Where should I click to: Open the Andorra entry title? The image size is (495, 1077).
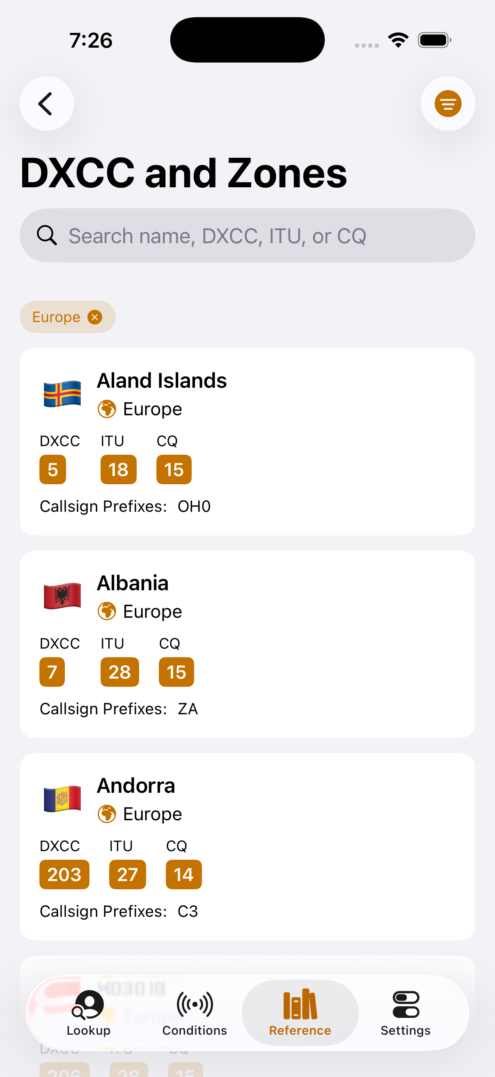136,786
